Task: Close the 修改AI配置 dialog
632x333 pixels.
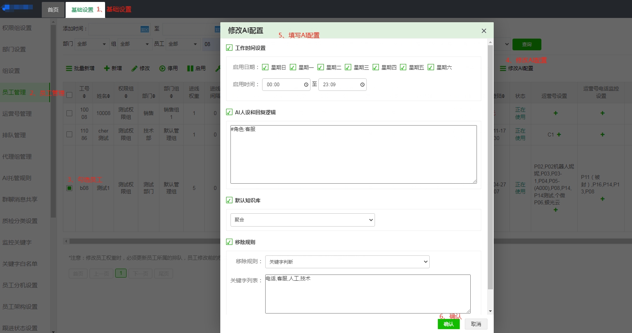Action: click(484, 31)
